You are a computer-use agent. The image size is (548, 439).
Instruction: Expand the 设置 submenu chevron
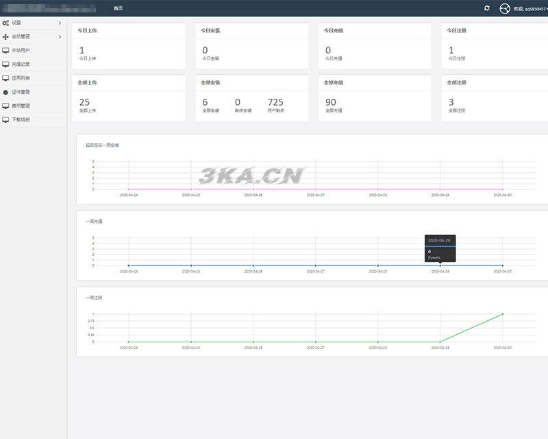60,23
